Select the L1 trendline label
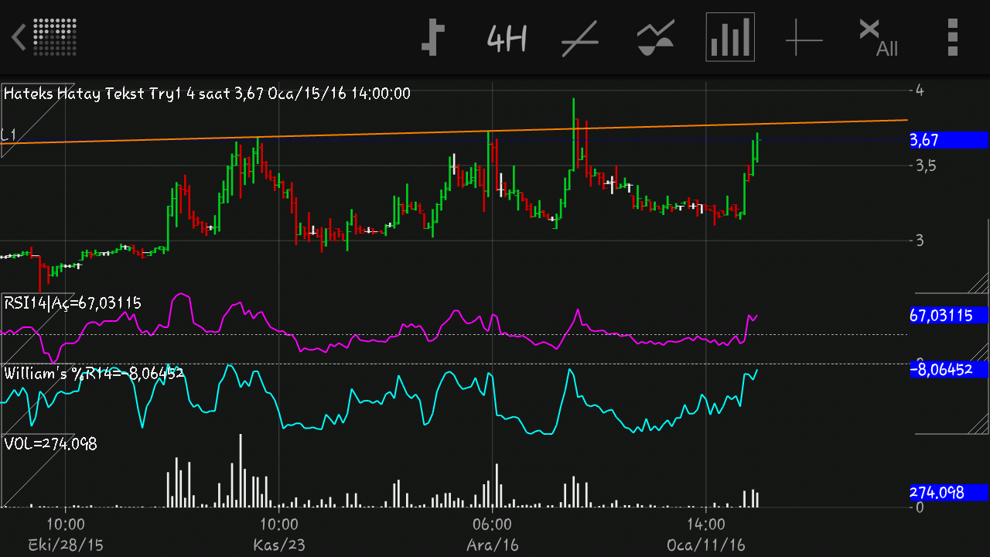The height and width of the screenshot is (557, 990). point(9,135)
